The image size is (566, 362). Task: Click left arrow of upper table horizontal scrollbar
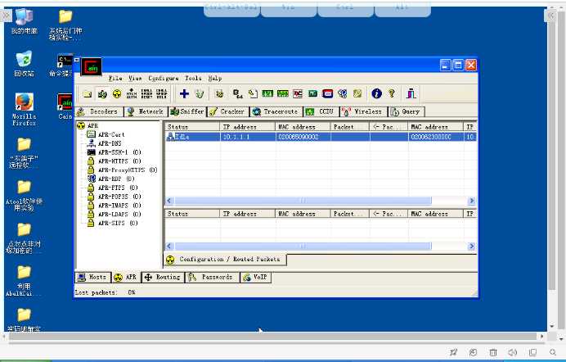(169, 201)
